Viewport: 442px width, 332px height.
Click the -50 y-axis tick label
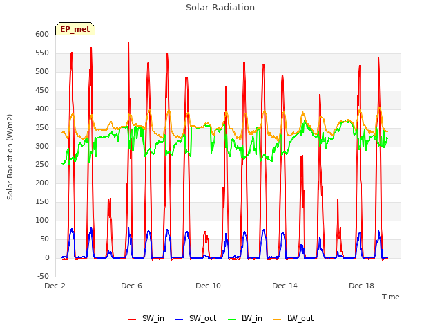[x=43, y=276]
